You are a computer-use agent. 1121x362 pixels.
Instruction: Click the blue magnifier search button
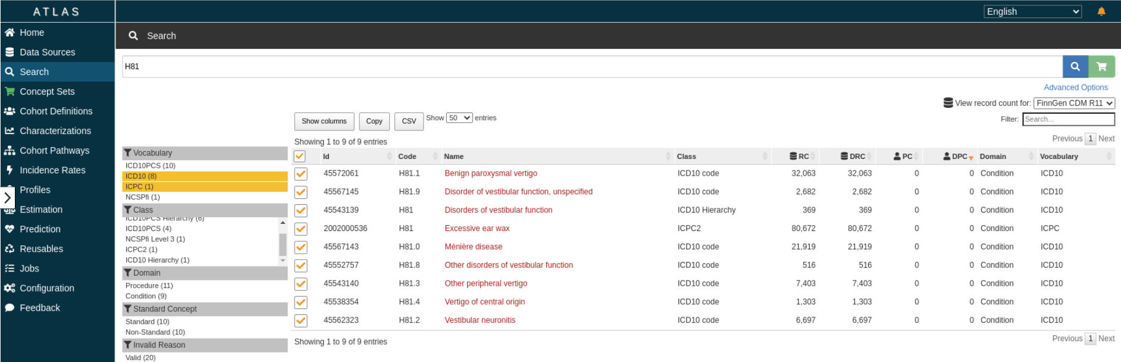[x=1075, y=67]
